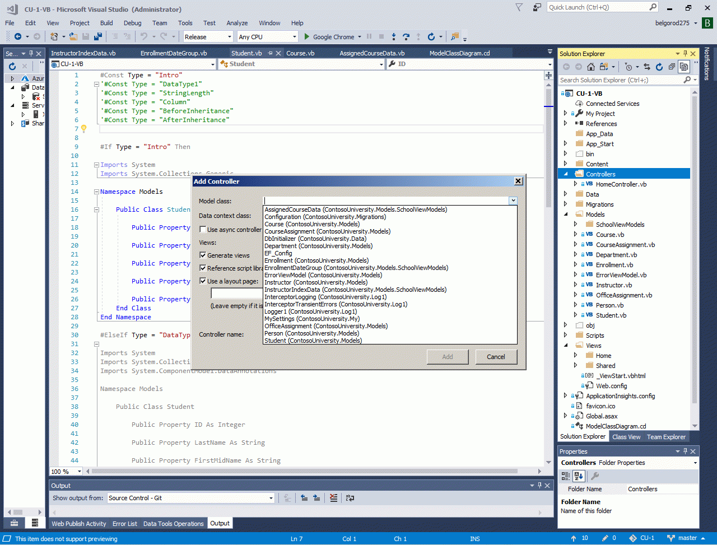The image size is (717, 545).
Task: Expand the References node in Solution Explorer
Action: [x=566, y=124]
